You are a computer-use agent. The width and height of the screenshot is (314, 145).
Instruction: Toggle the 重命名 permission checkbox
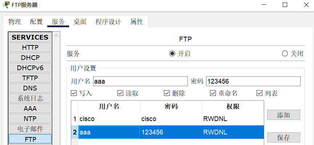[x=213, y=93]
